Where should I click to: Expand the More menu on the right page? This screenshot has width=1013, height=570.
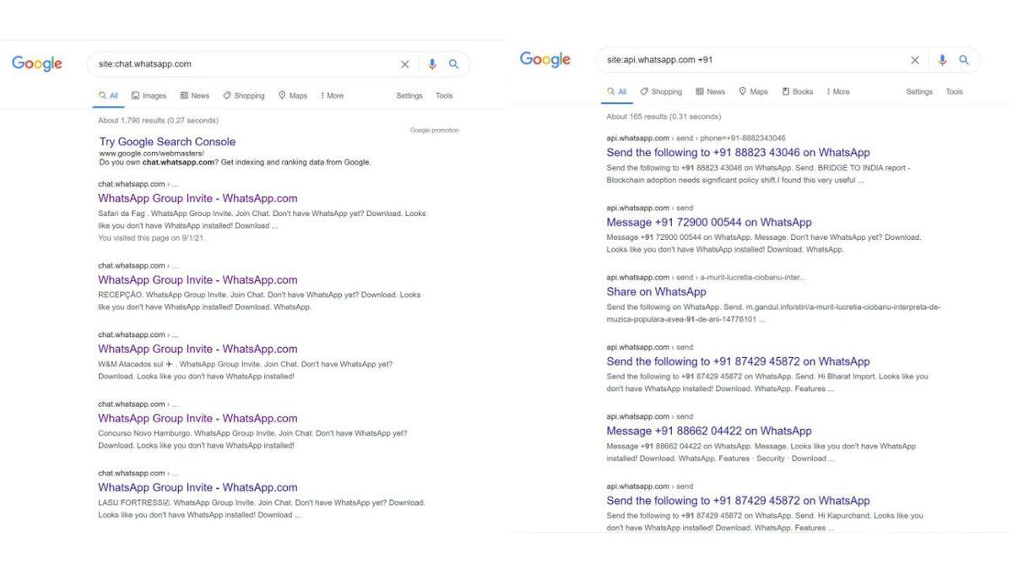pos(836,91)
